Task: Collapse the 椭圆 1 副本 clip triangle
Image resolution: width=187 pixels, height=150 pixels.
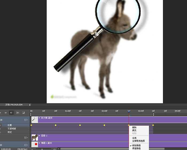Action: click(39, 143)
